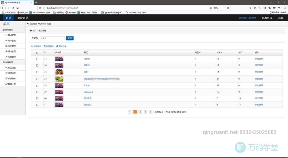The height and width of the screenshot is (158, 288).
Task: Select the checkbox for row ID 40
Action: [x=37, y=98]
